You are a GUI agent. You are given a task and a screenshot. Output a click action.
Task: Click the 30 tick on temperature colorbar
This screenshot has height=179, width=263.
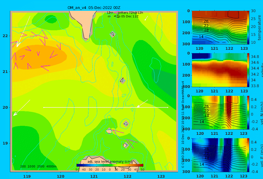pyautogui.click(x=253, y=11)
